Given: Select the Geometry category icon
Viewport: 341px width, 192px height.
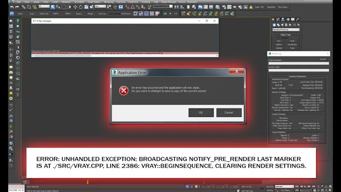Looking at the screenshot, I should [274, 25].
